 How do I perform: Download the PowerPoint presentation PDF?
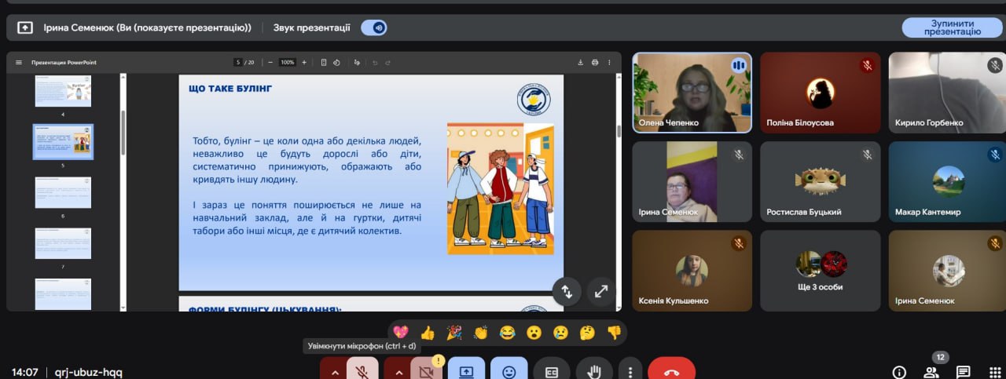click(580, 63)
